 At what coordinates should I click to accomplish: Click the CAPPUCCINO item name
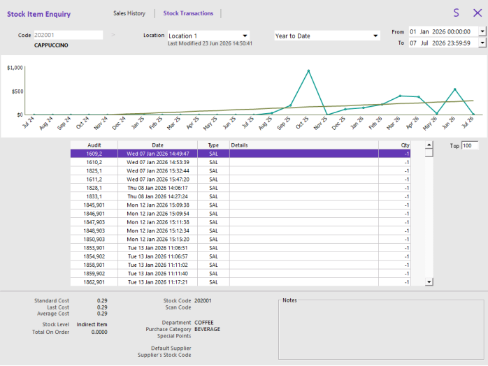point(51,45)
